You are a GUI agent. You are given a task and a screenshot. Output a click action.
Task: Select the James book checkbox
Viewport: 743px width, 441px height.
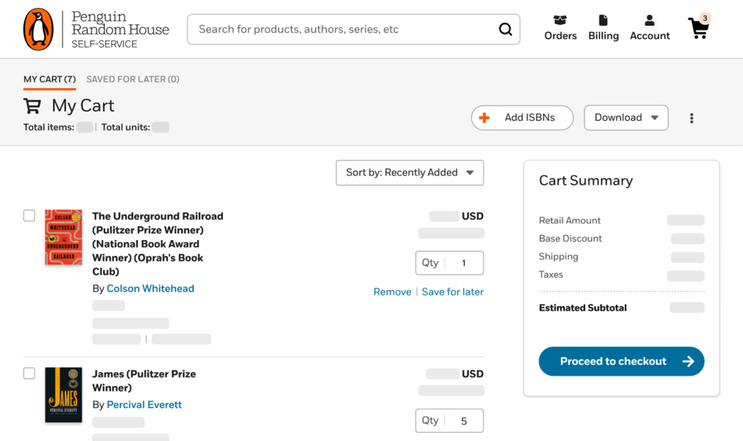tap(29, 373)
